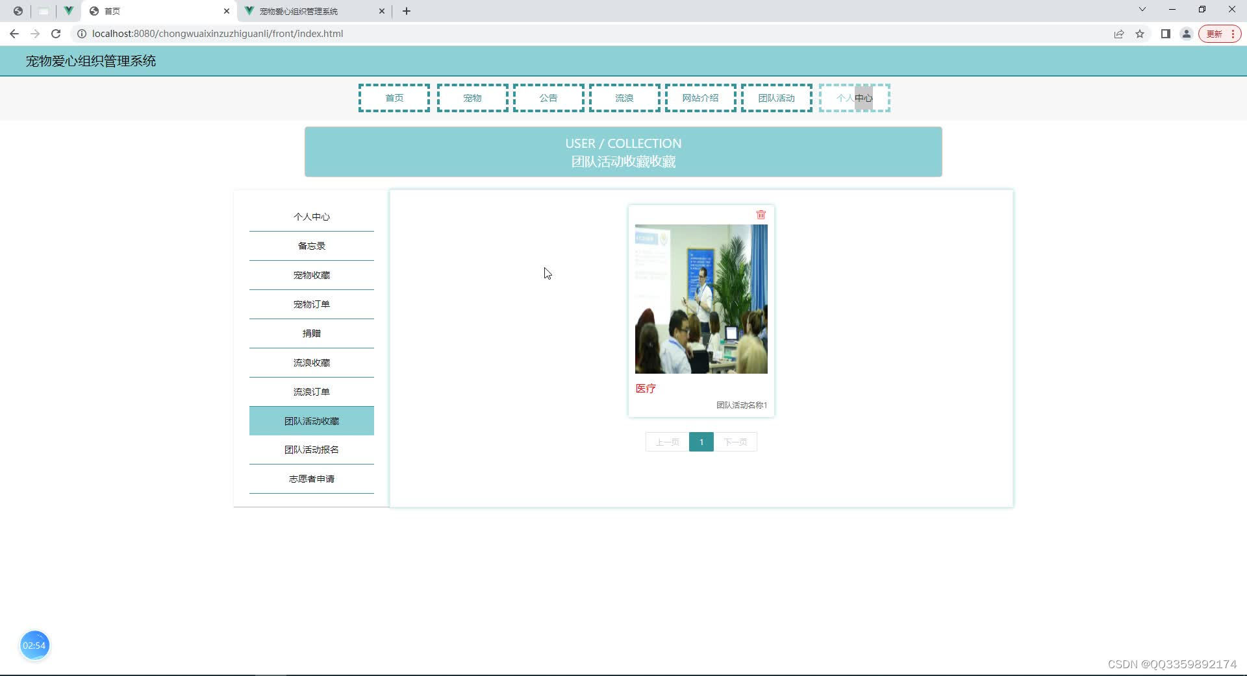Go forward using browser forward arrow
This screenshot has height=676, width=1247.
tap(35, 34)
